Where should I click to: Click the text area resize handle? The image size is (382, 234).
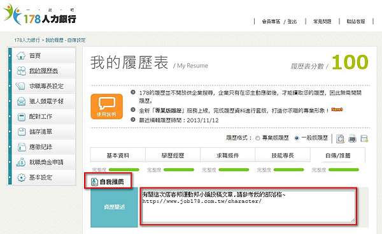coord(353,221)
